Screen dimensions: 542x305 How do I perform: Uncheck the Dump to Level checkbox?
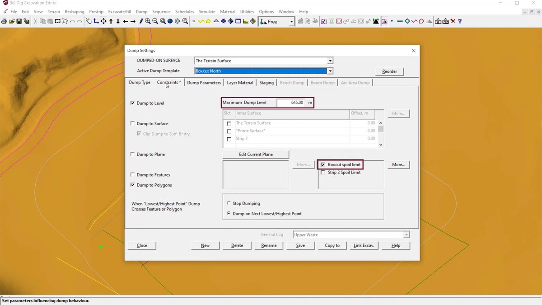click(133, 103)
